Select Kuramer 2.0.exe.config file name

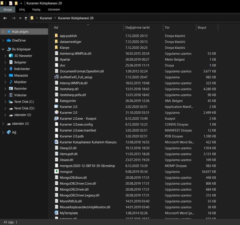click(76, 124)
